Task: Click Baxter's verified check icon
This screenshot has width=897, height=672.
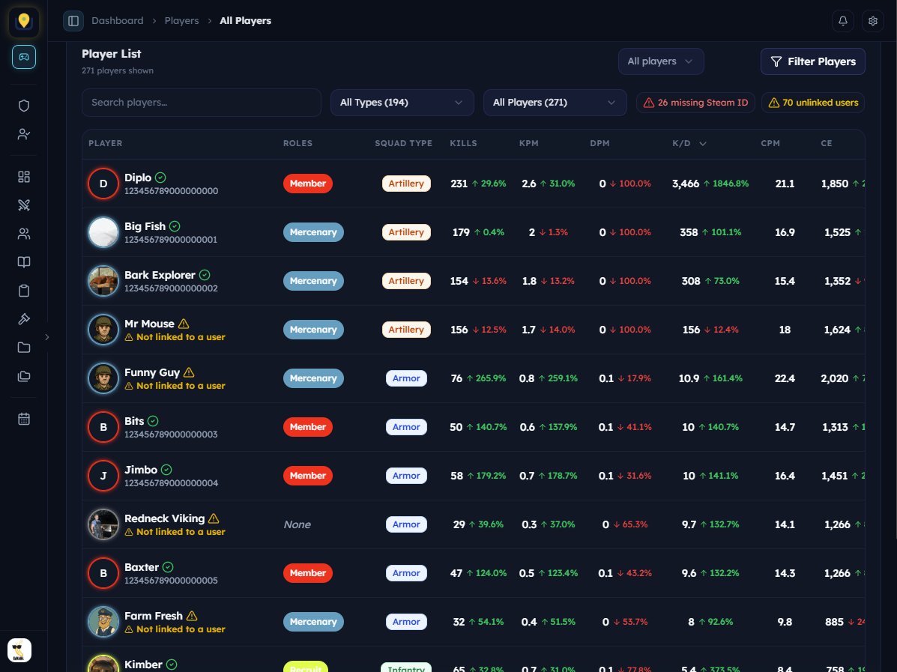Action: [168, 567]
